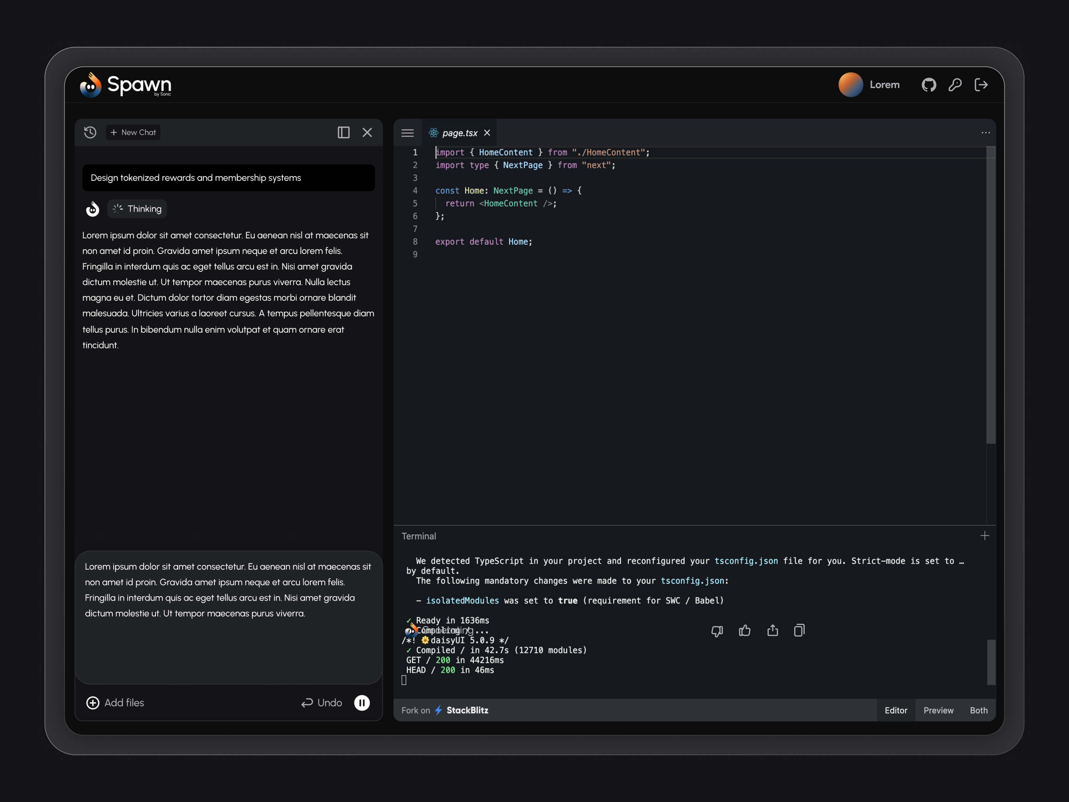1069x802 pixels.
Task: Open the API key icon
Action: pyautogui.click(x=955, y=85)
